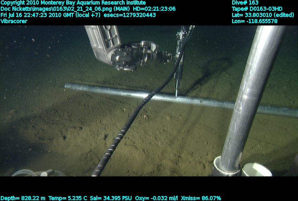Click the MBARI copyright 2010 notice text
Viewport: 298px width, 201px height.
coord(73,3)
